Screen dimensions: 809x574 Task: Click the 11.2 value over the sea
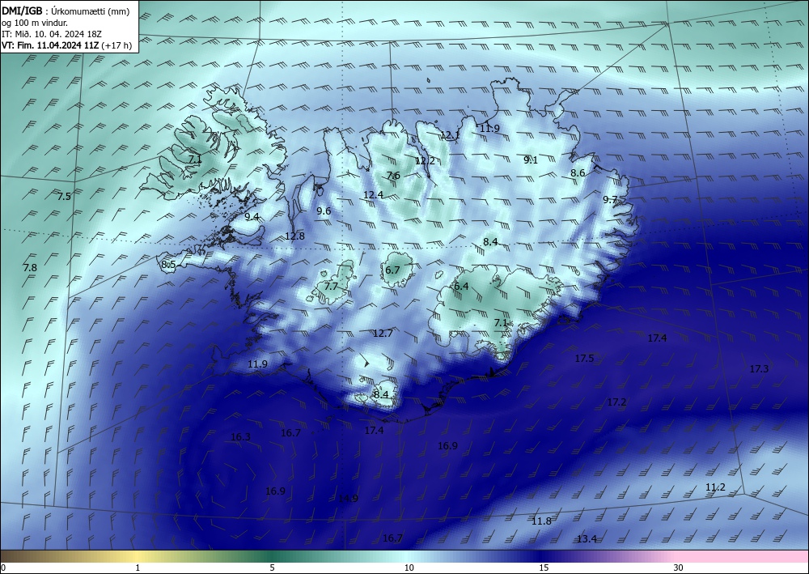click(x=715, y=487)
